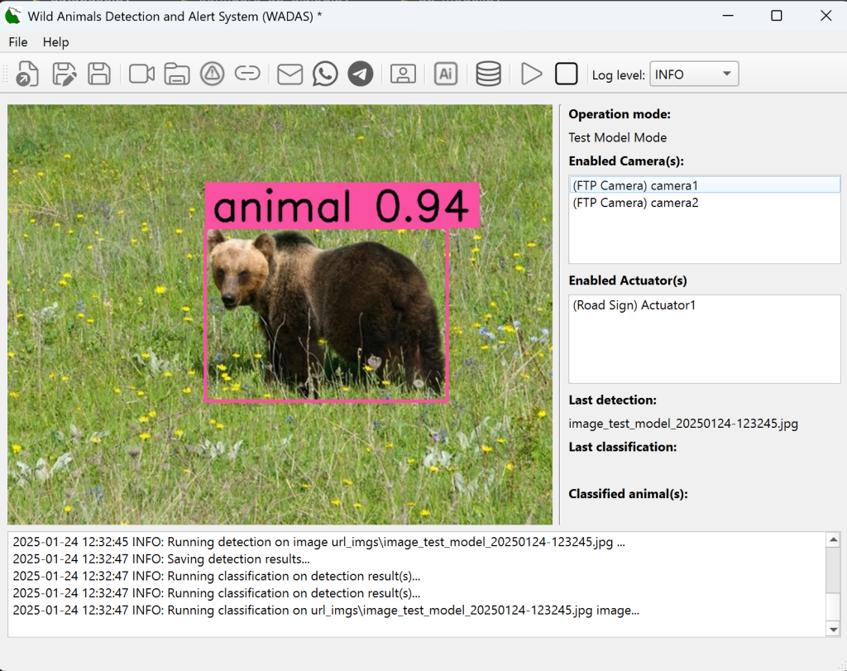
Task: Expand the Log level dropdown
Action: [x=693, y=74]
